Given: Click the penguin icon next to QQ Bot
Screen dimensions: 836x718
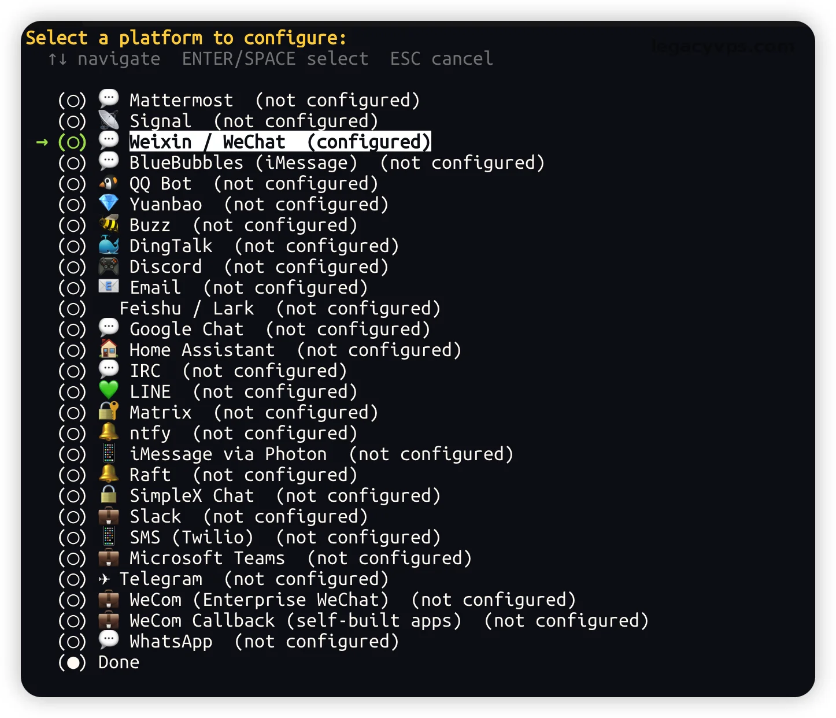Looking at the screenshot, I should (x=109, y=183).
